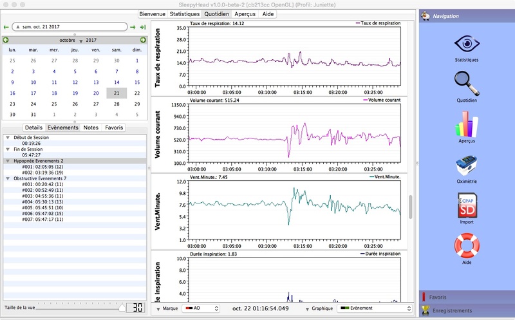Switch to Bienvenue tab
This screenshot has height=320, width=515.
point(152,14)
